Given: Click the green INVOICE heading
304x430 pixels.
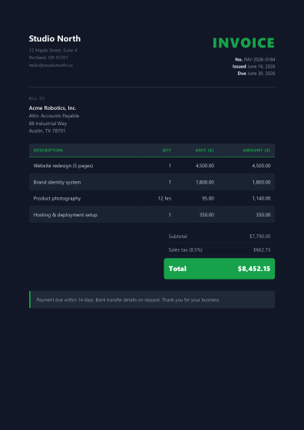Looking at the screenshot, I should [243, 43].
